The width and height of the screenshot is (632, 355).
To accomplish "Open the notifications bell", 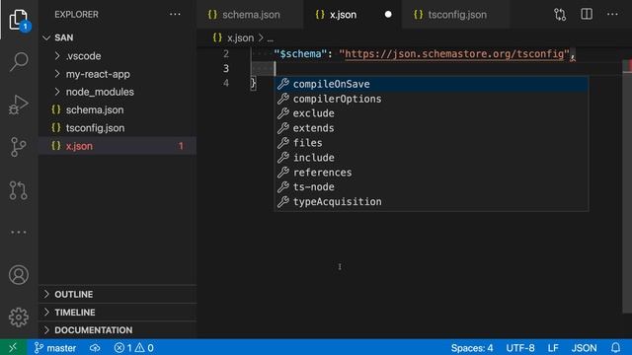I will [615, 348].
